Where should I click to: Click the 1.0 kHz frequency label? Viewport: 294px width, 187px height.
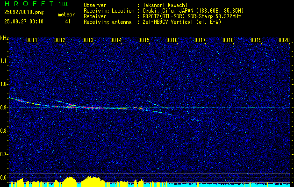click(4, 84)
